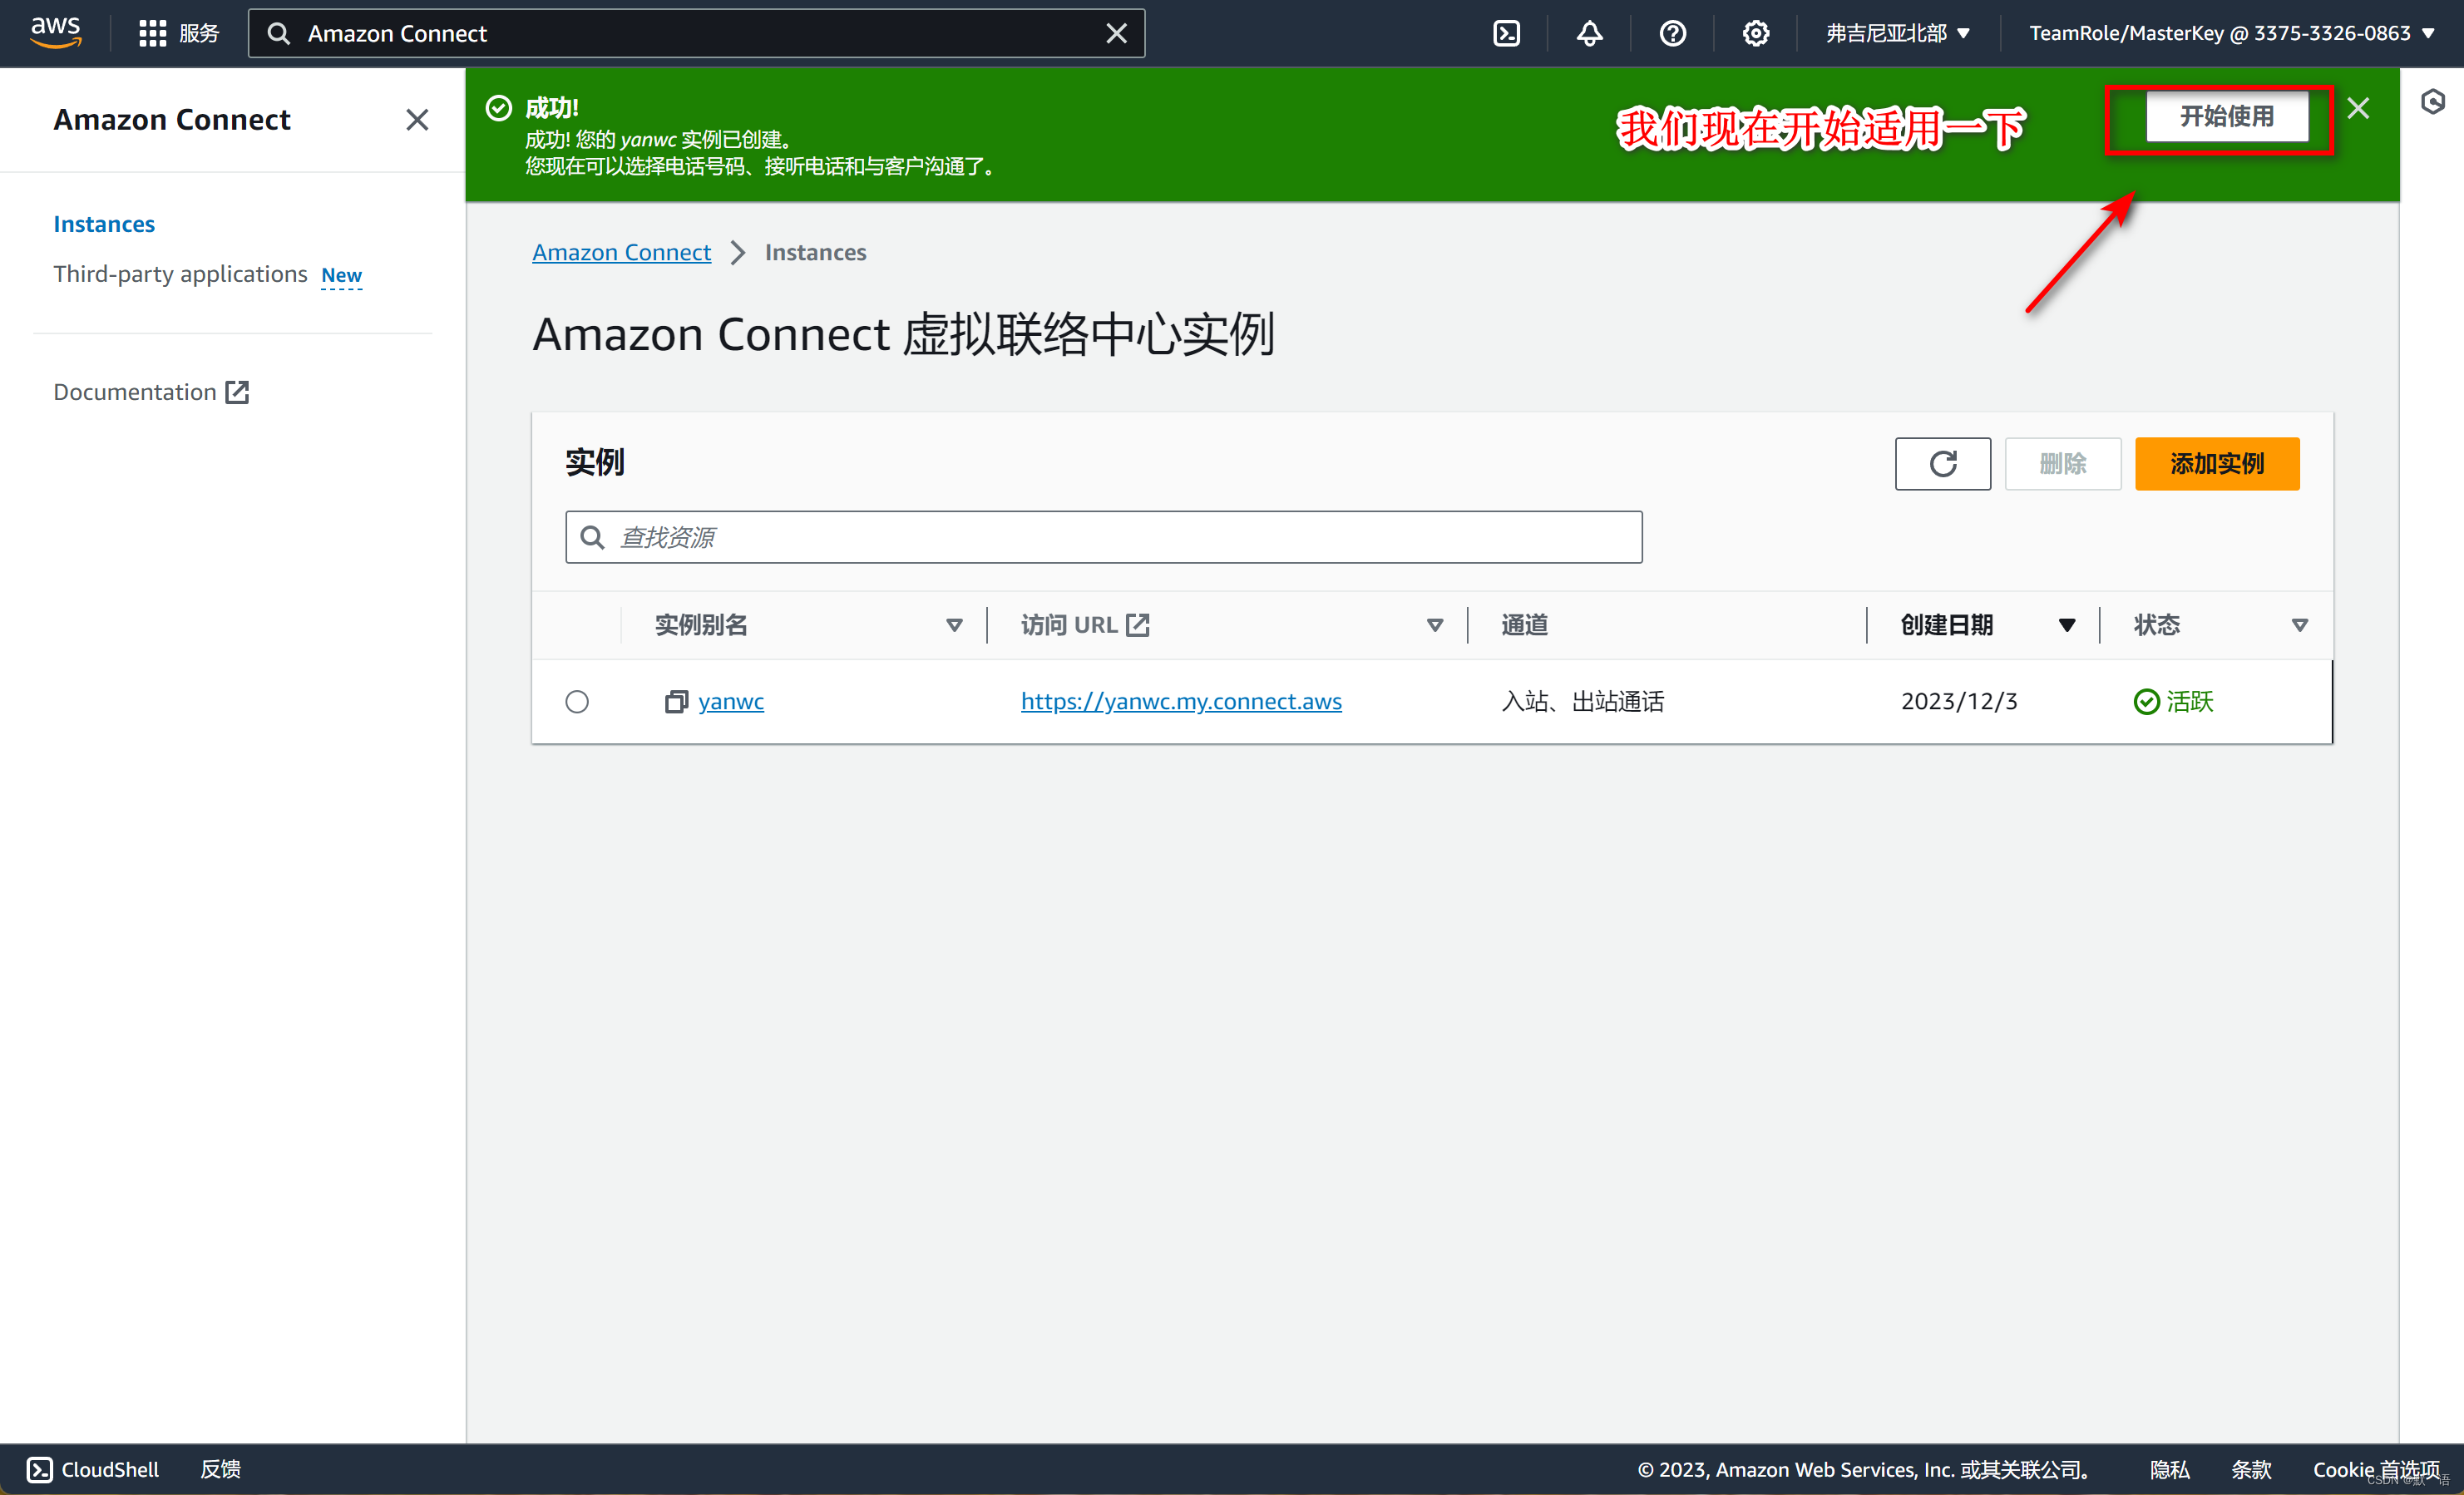Viewport: 2464px width, 1495px height.
Task: Close the Amazon Connect side panel
Action: pos(417,120)
